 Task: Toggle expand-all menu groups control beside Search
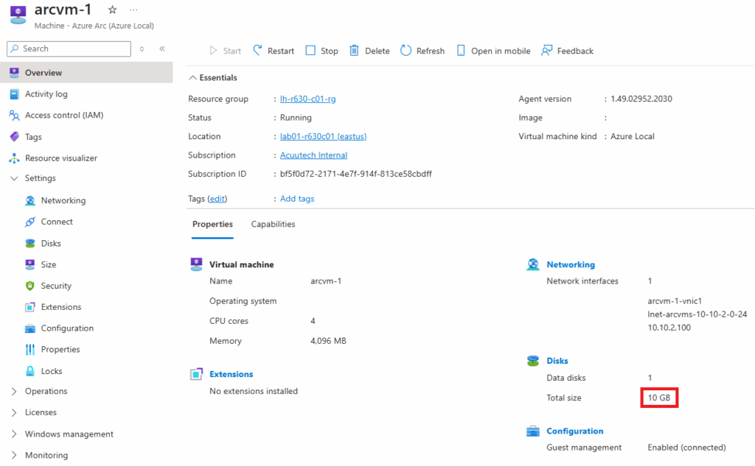142,49
